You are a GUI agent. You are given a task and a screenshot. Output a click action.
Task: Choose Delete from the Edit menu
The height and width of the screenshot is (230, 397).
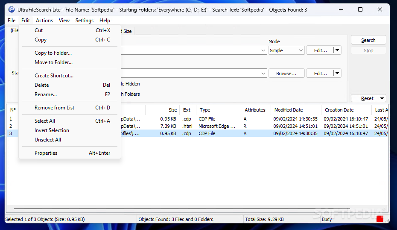tap(70, 85)
